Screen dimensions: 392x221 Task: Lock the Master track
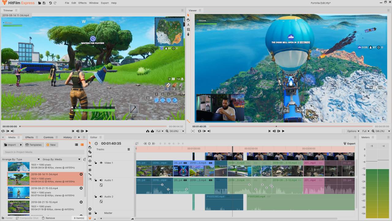[x=96, y=213]
